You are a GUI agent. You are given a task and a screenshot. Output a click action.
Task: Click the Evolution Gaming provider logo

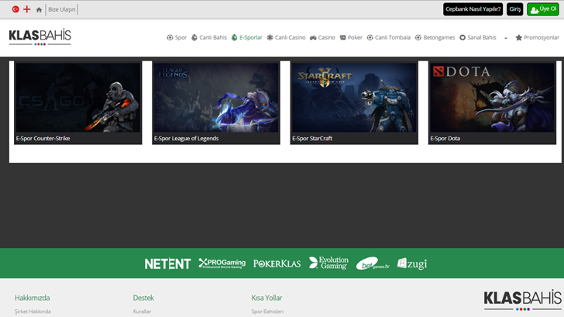click(x=328, y=263)
